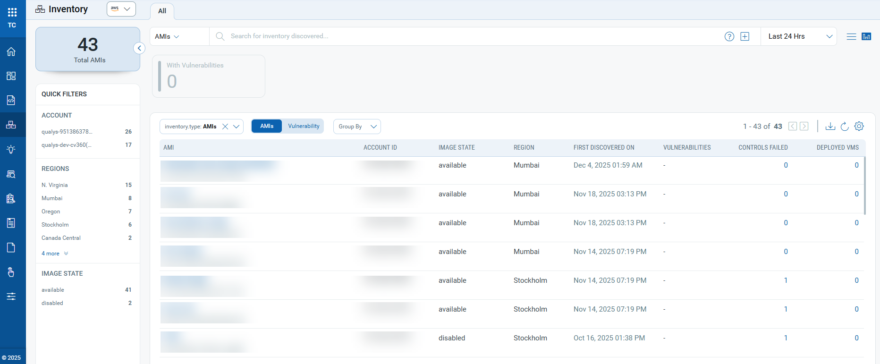Open the Group By dropdown
Image resolution: width=880 pixels, height=364 pixels.
click(357, 127)
